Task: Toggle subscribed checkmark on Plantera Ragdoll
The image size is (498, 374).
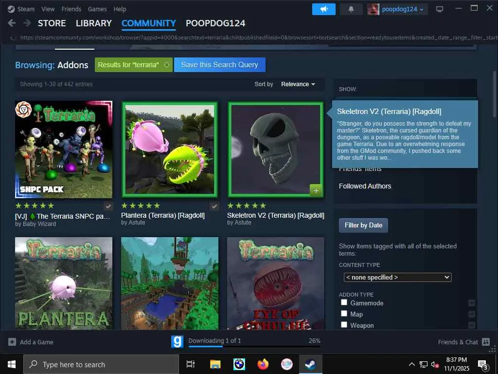Action: tap(214, 206)
